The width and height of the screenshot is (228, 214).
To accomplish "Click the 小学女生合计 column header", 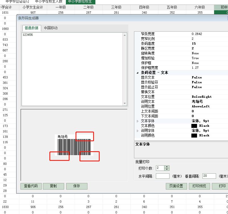I will pyautogui.click(x=33, y=7).
